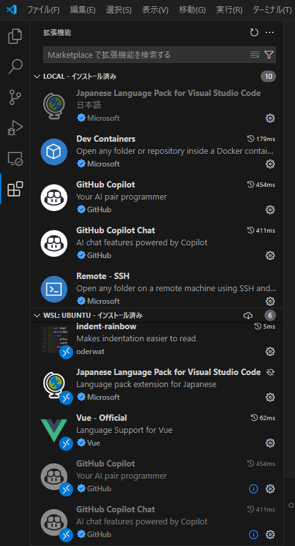
Task: Open gear for local GitHub Copilot
Action: point(270,210)
